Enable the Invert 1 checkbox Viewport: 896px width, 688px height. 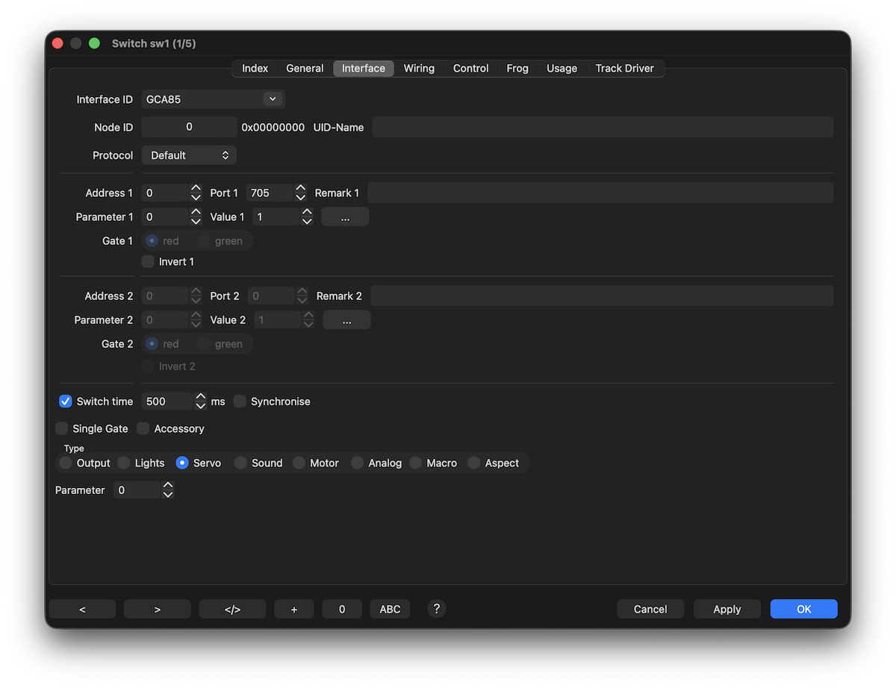[x=148, y=262]
